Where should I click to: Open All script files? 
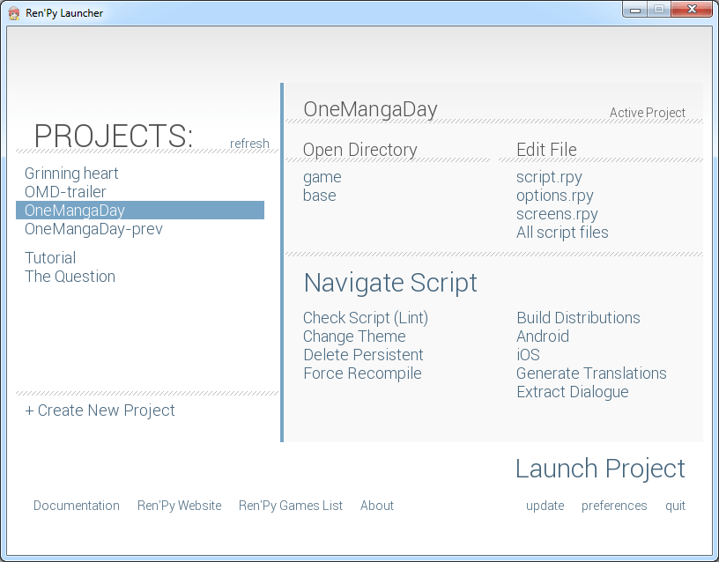562,233
